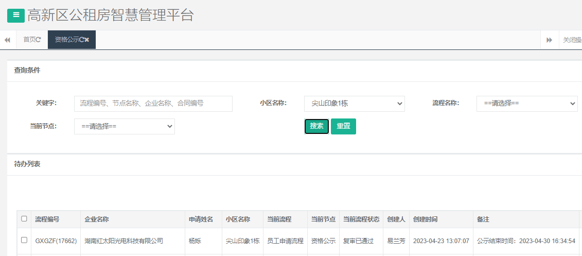Click the 重置 button
The height and width of the screenshot is (256, 582).
point(343,126)
